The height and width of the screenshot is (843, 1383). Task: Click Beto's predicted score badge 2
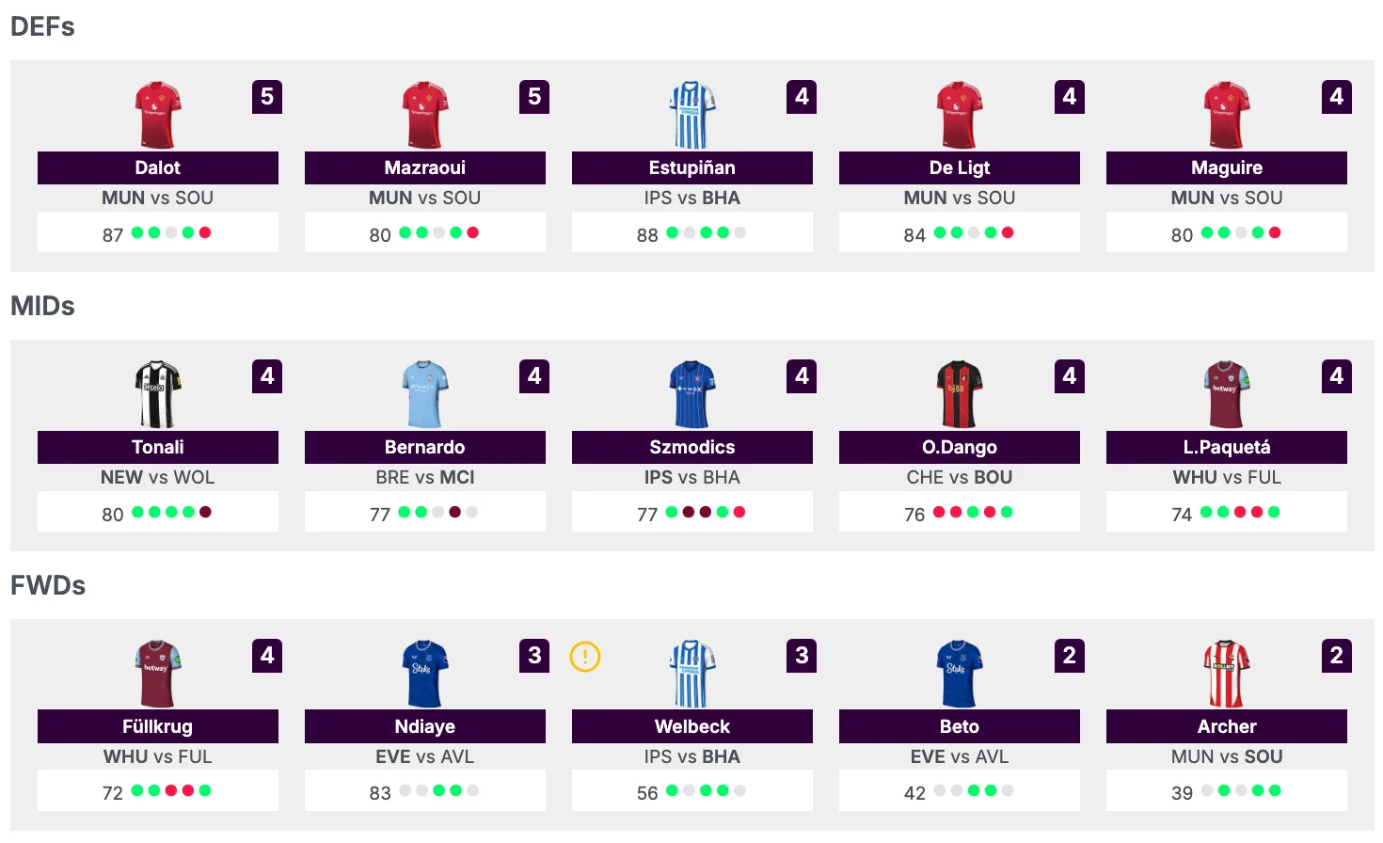[x=1069, y=656]
